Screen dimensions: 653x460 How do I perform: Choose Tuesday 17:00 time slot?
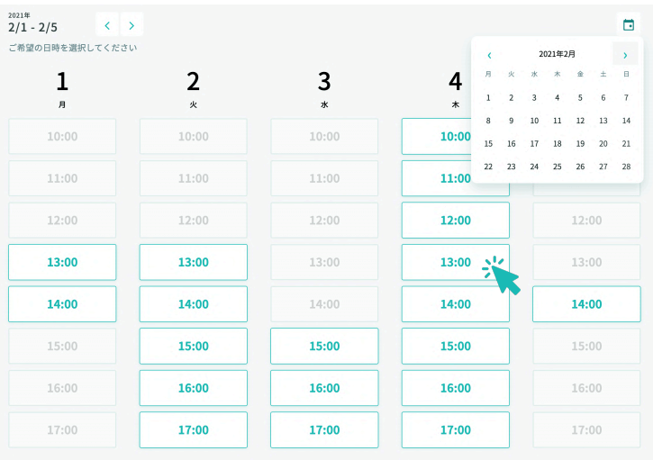193,429
